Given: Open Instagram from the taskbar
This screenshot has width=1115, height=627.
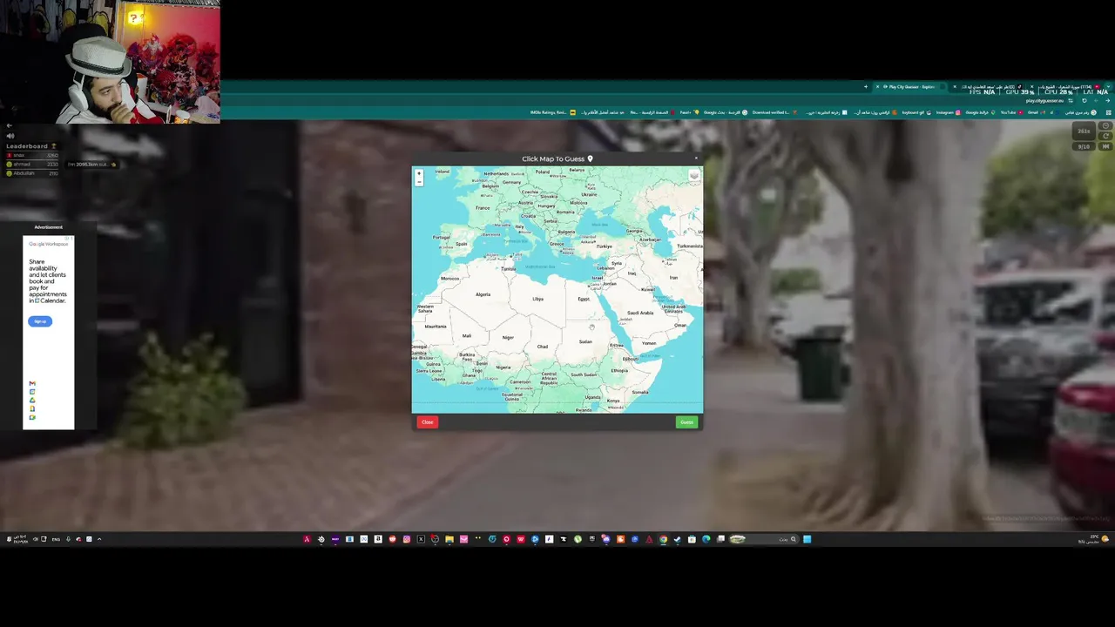Looking at the screenshot, I should pos(407,539).
